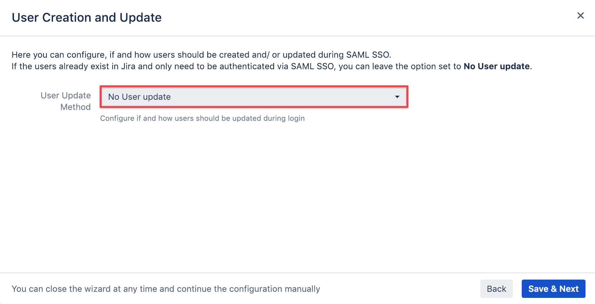Click the bold 'No User update' text in description

click(497, 66)
